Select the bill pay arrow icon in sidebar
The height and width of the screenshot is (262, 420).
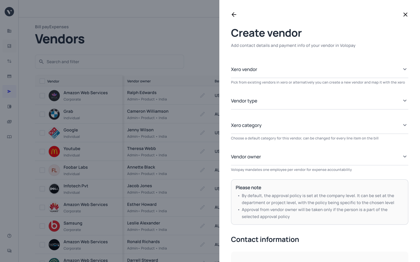point(9,91)
